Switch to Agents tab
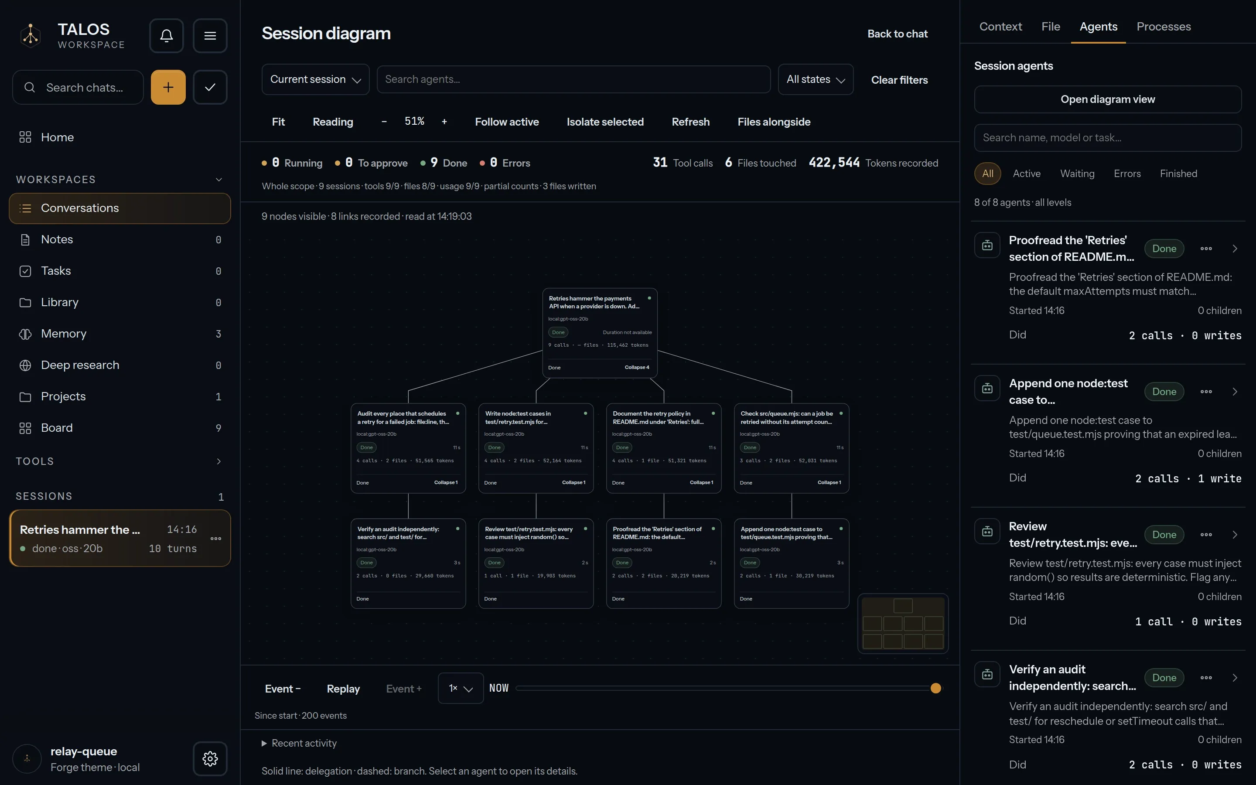This screenshot has width=1256, height=785. pyautogui.click(x=1098, y=27)
